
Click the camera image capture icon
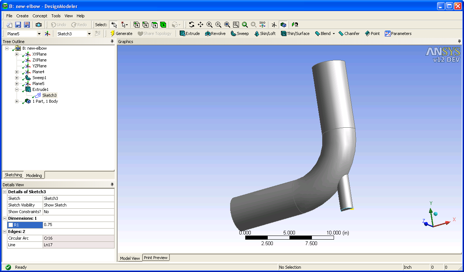pyautogui.click(x=39, y=25)
